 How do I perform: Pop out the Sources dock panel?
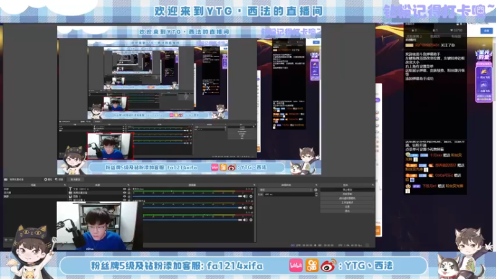pos(128,185)
